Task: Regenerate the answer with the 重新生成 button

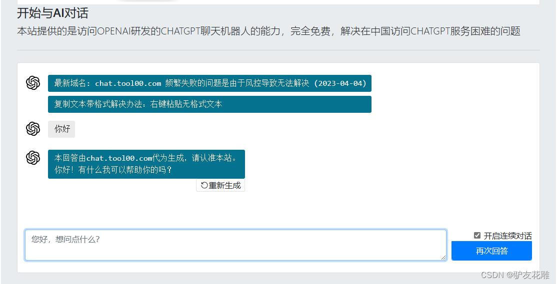Action: (x=220, y=185)
